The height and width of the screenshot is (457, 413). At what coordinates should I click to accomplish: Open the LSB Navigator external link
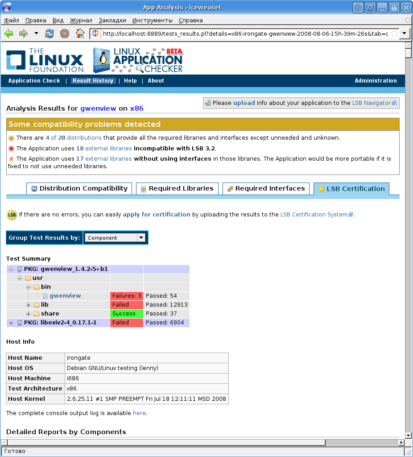pyautogui.click(x=374, y=103)
